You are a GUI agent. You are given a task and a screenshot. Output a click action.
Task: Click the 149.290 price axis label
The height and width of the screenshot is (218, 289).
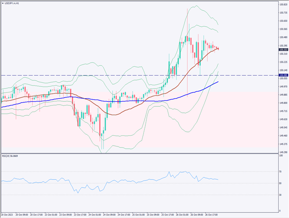[283, 152]
